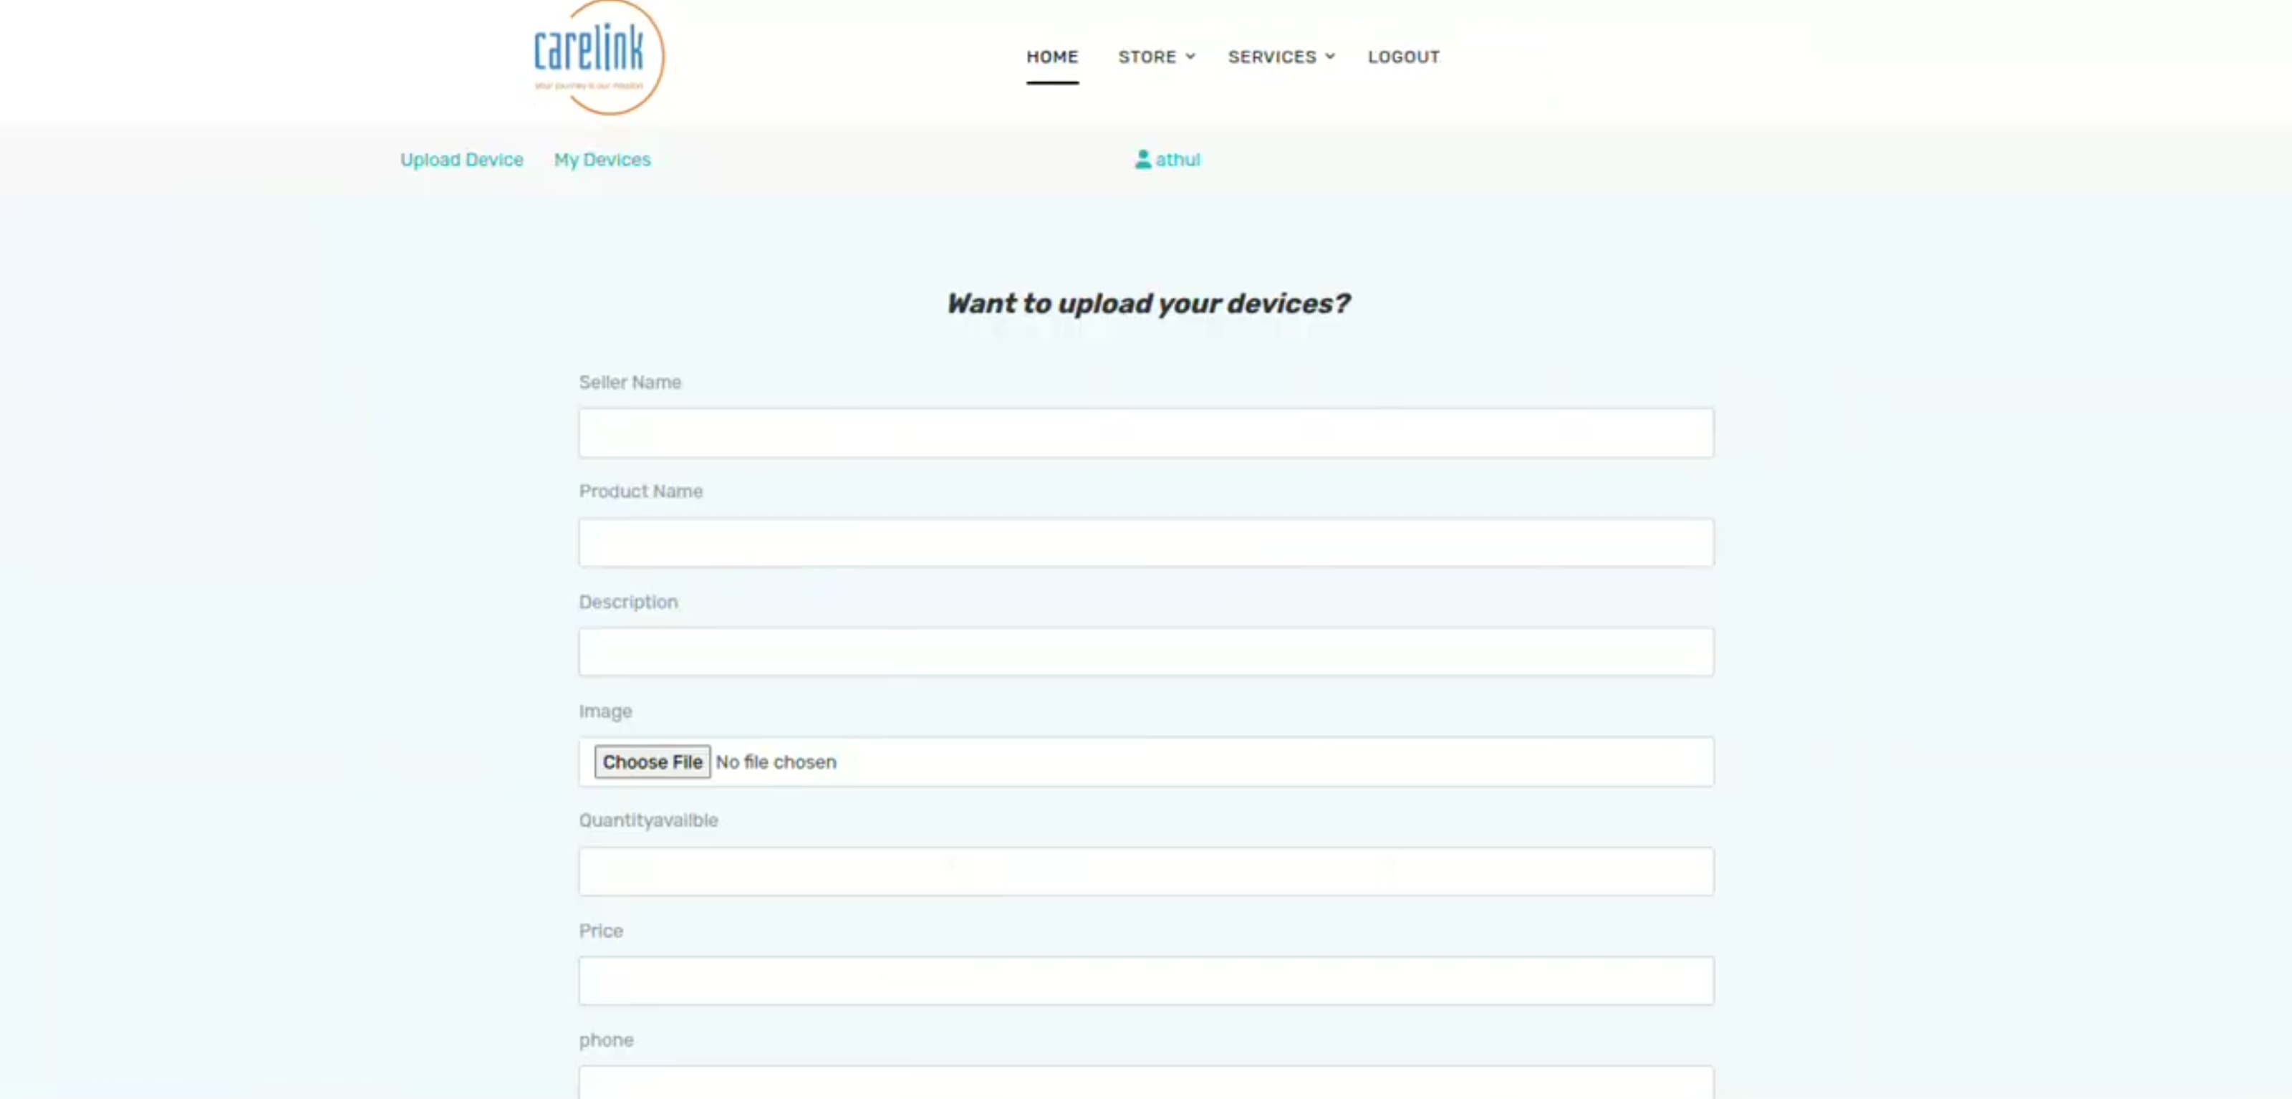Image resolution: width=2292 pixels, height=1099 pixels.
Task: Click the Carelink logo
Action: click(598, 57)
